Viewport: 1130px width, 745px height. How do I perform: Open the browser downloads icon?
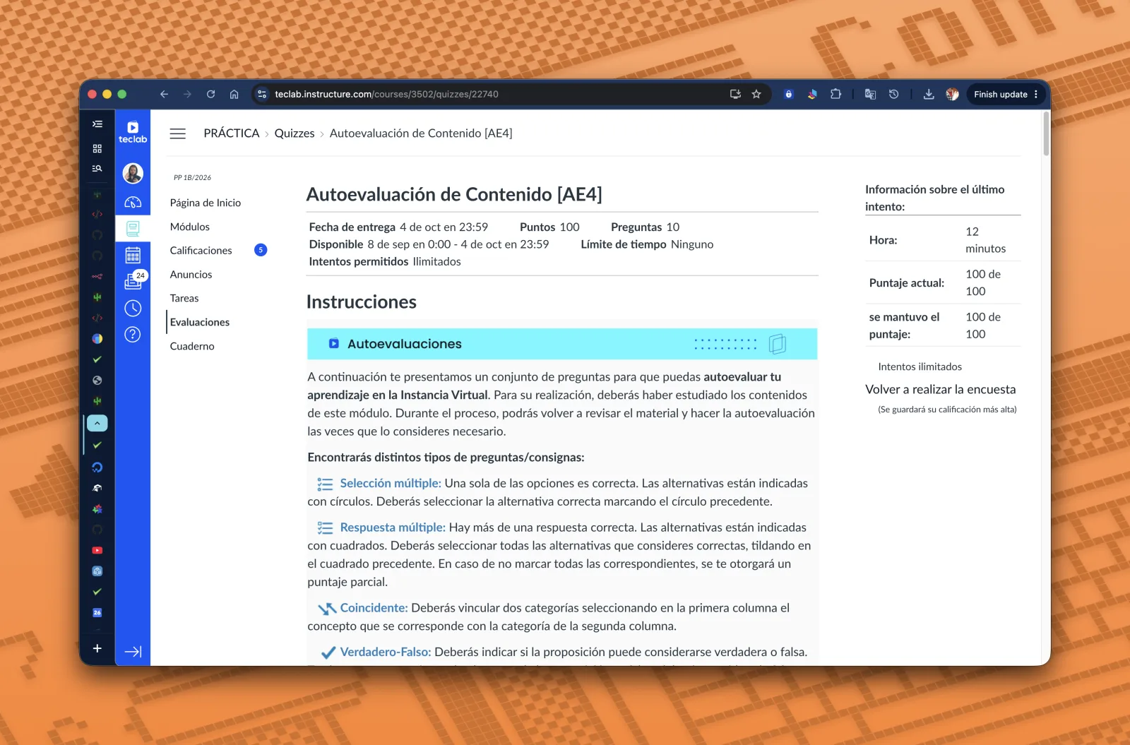(929, 94)
